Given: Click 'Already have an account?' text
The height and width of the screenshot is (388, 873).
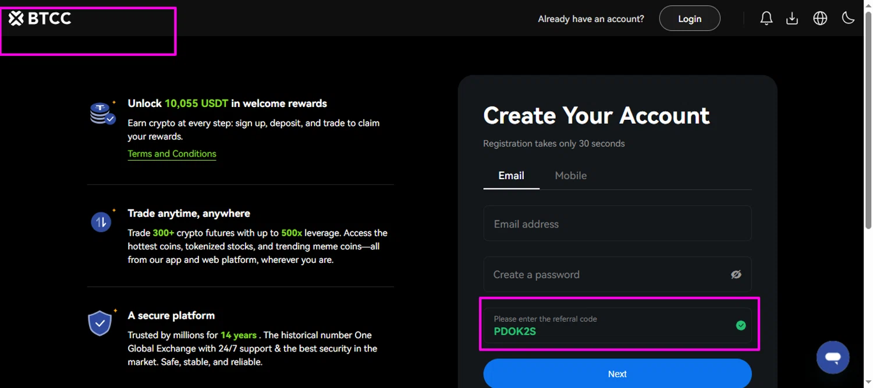Looking at the screenshot, I should point(591,19).
